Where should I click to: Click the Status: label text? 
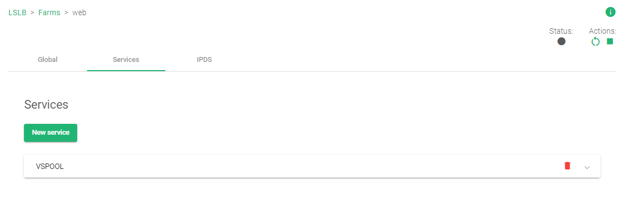(561, 30)
